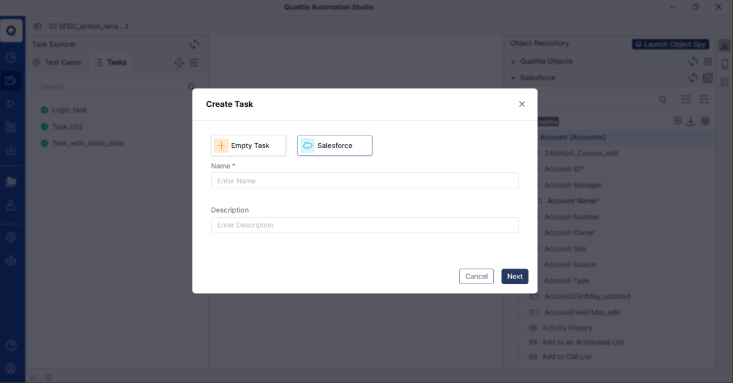Cancel the Create Task dialog
The width and height of the screenshot is (733, 383).
pos(476,277)
